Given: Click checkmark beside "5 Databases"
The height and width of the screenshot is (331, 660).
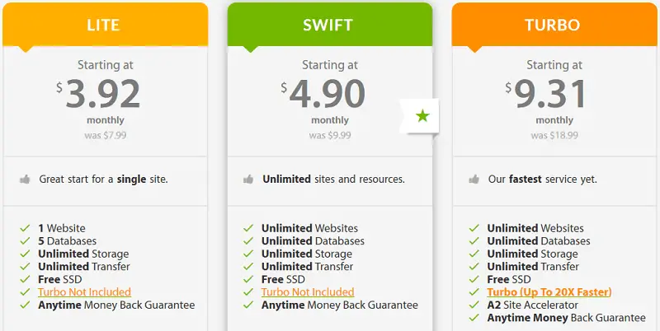Looking at the screenshot, I should click(x=26, y=241).
